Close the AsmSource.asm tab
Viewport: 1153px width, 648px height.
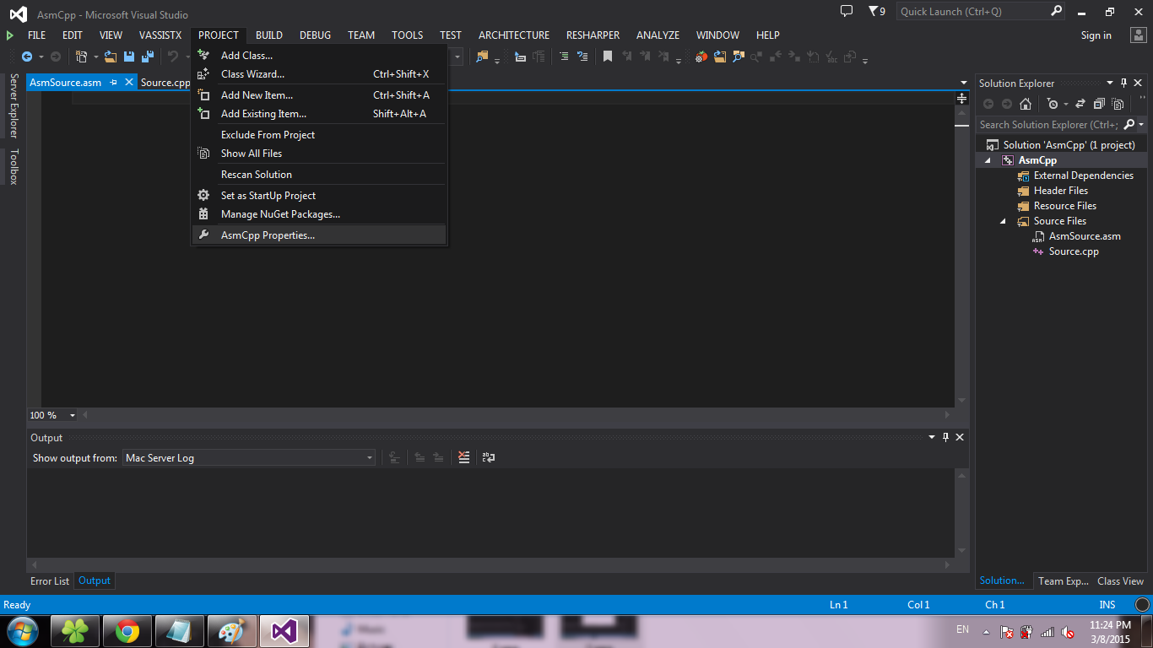pyautogui.click(x=129, y=83)
